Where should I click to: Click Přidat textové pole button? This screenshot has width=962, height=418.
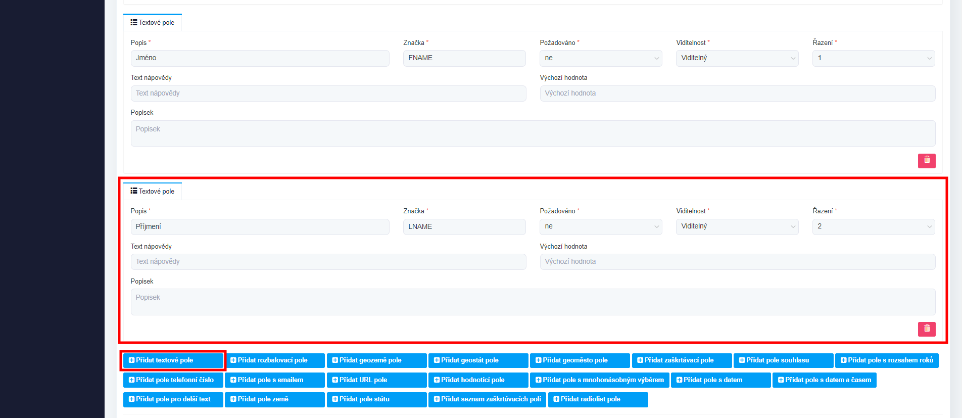click(x=173, y=360)
